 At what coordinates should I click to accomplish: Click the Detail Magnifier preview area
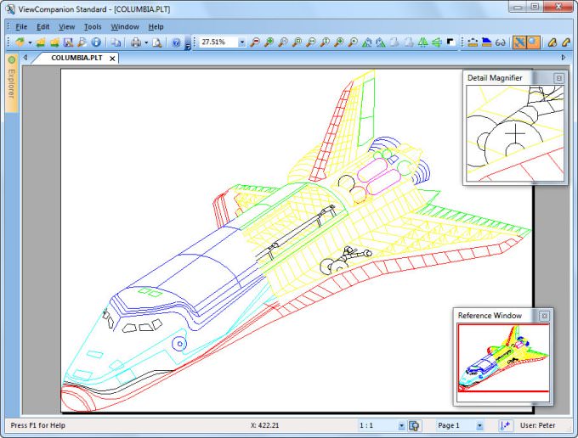pyautogui.click(x=515, y=133)
